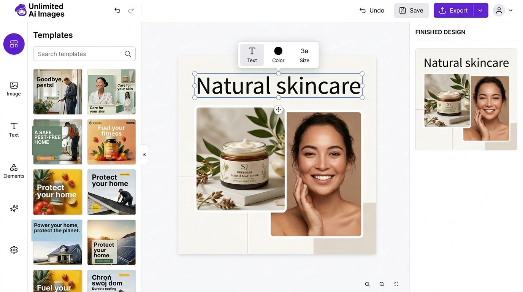Click the Save button
Screen dimensions: 523x292
click(411, 11)
